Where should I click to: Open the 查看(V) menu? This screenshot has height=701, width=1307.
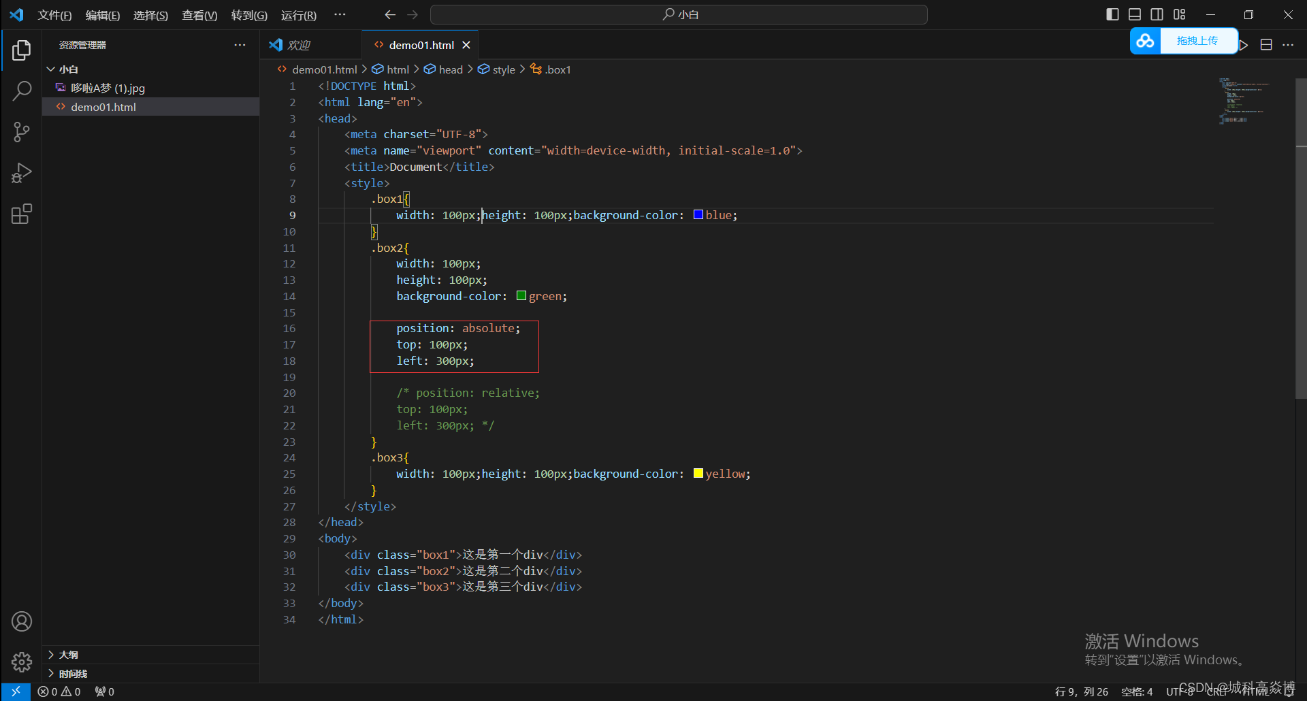coord(199,15)
